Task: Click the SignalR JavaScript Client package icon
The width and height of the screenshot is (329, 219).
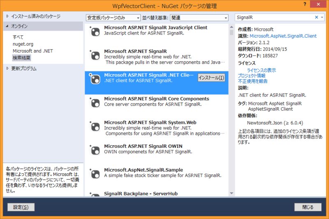Action: [95, 32]
